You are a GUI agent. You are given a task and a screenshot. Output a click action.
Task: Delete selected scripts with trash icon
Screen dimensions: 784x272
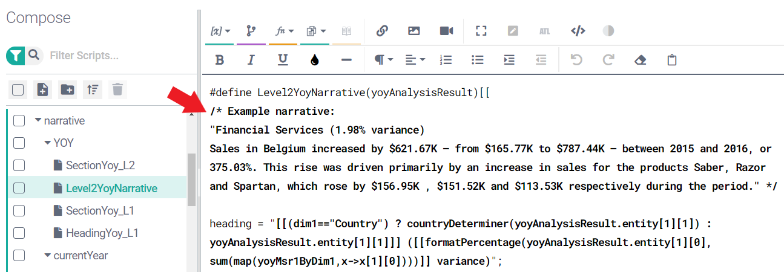click(117, 90)
